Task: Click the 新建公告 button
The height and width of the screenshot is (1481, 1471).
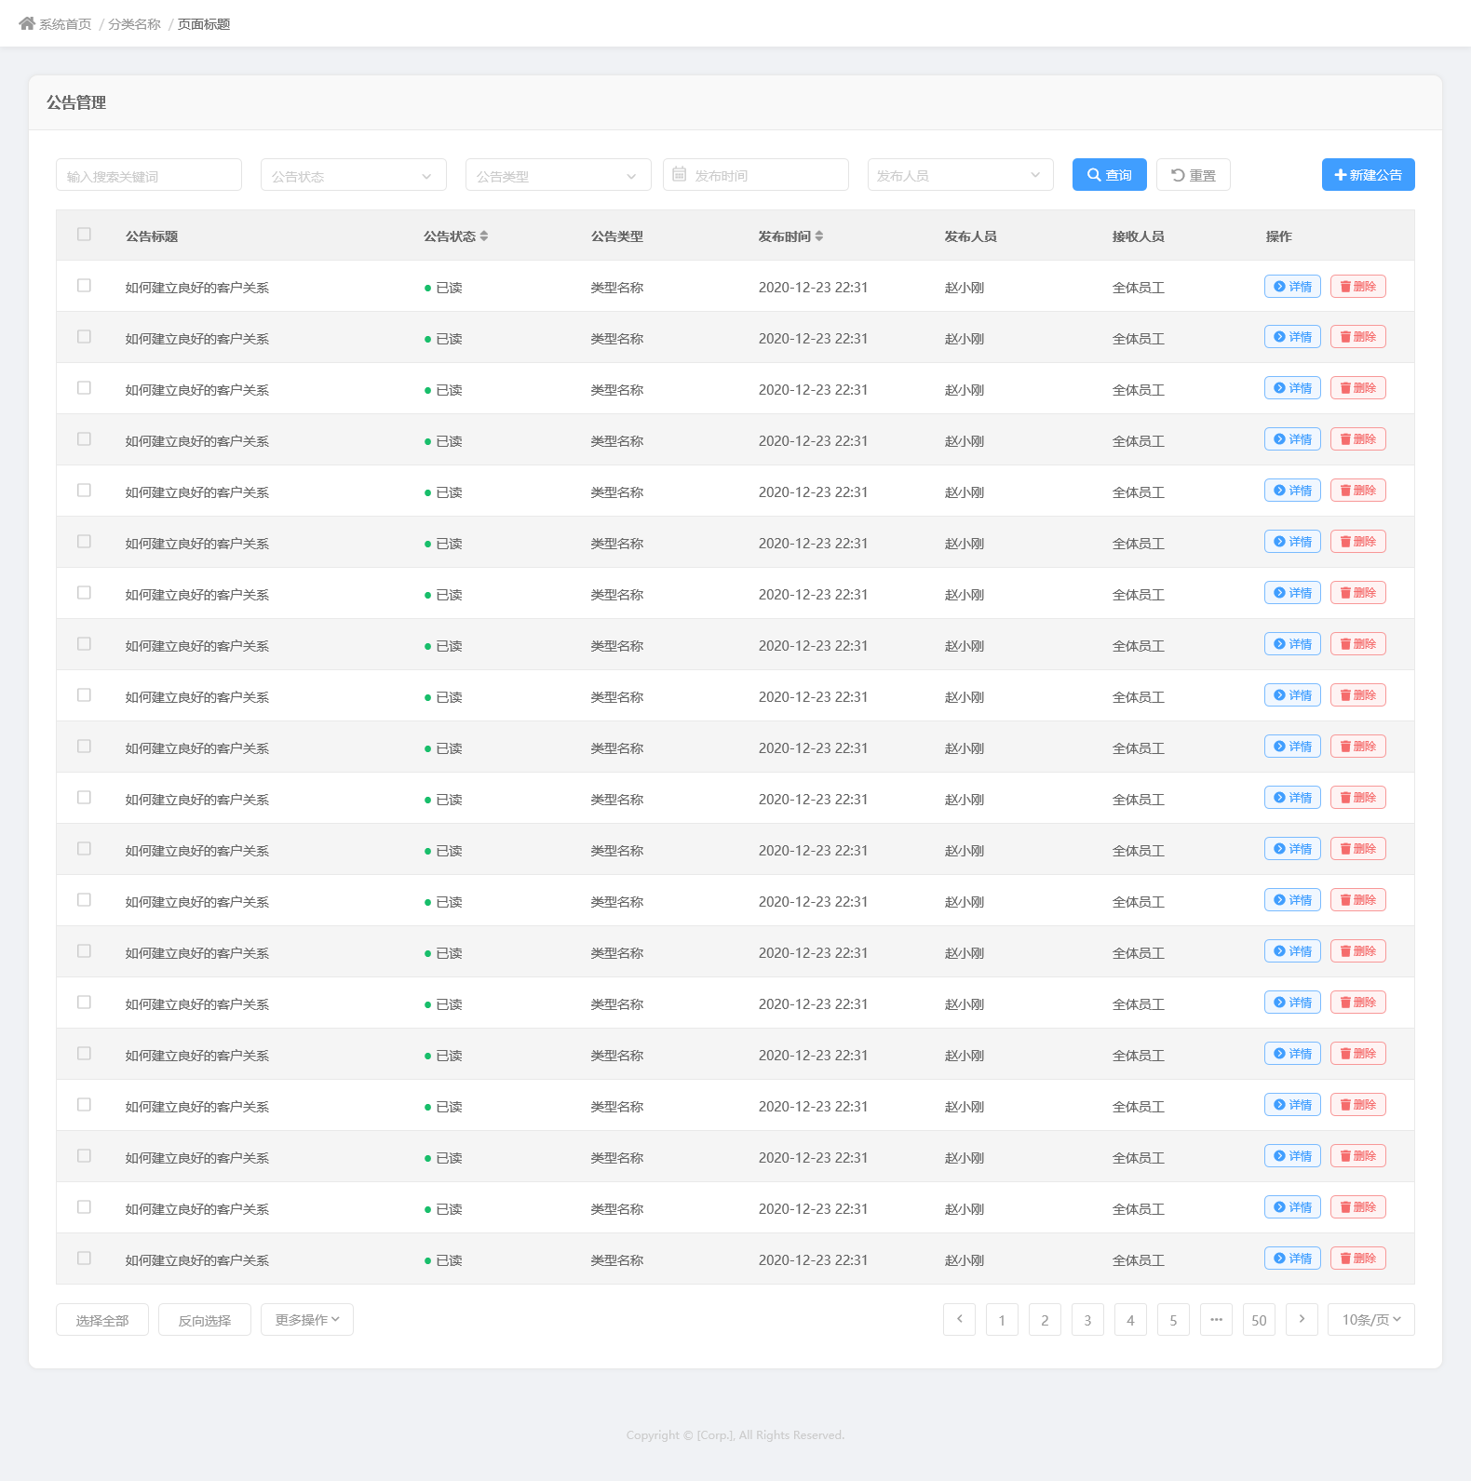Action: (x=1369, y=175)
